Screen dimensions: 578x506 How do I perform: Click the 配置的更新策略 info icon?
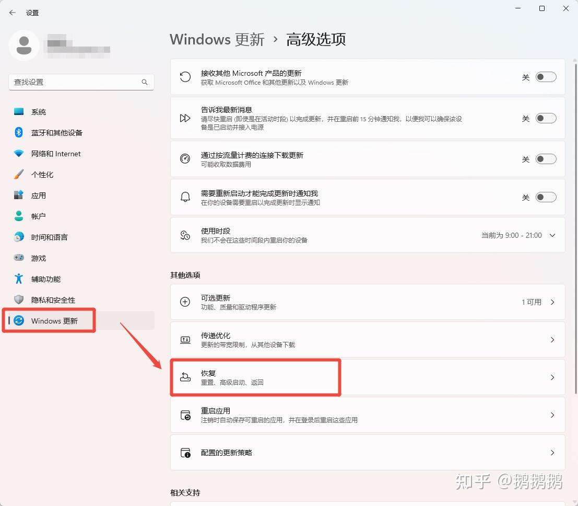click(185, 453)
